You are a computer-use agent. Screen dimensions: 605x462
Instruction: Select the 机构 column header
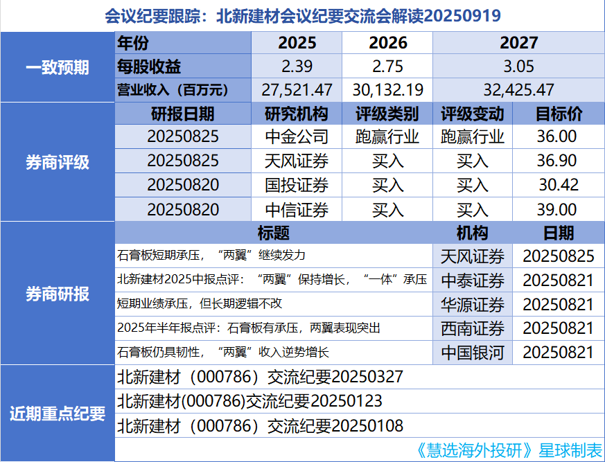pyautogui.click(x=473, y=233)
